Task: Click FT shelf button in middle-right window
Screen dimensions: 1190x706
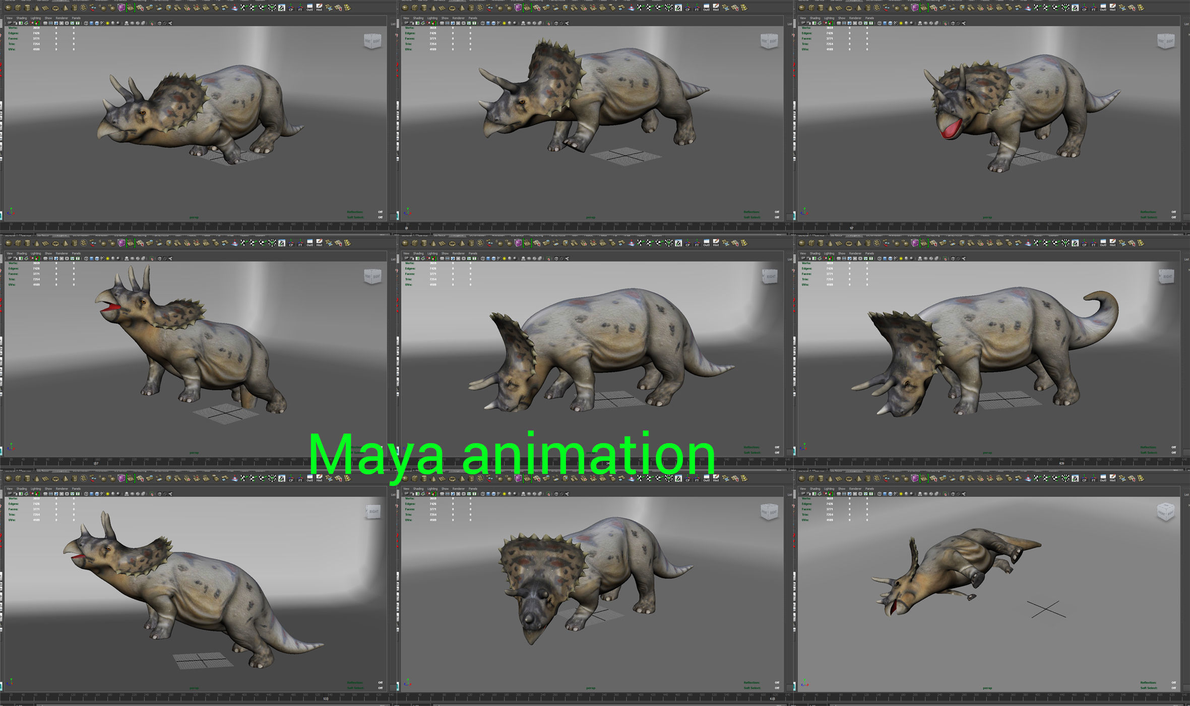Action: coord(1093,243)
